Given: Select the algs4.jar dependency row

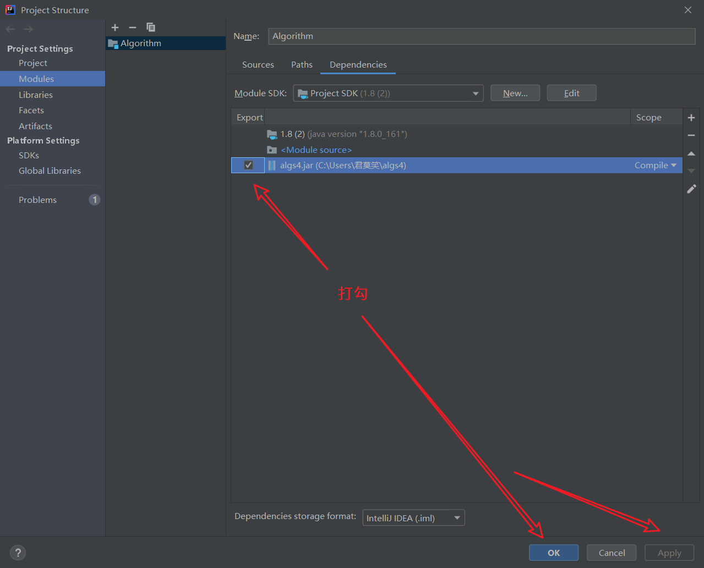Looking at the screenshot, I should click(457, 166).
